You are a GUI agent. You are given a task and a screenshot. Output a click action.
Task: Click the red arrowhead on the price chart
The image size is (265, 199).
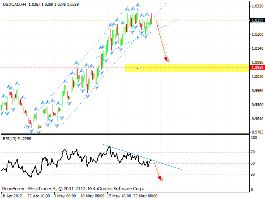166,58
